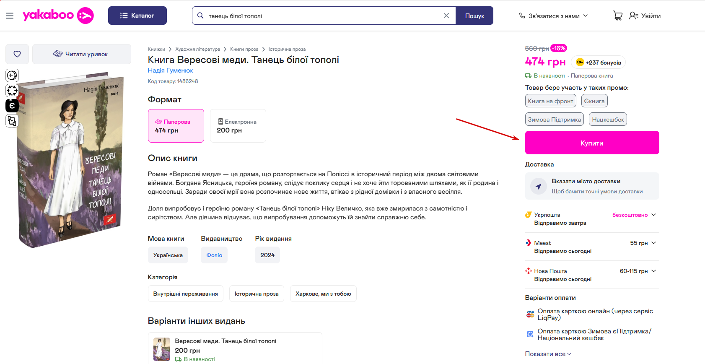Select the Паперова format for 474 грн
Image resolution: width=705 pixels, height=364 pixels.
176,126
